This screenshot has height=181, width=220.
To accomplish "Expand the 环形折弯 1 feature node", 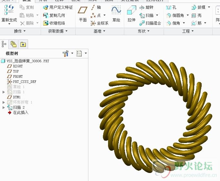I will 4,102.
